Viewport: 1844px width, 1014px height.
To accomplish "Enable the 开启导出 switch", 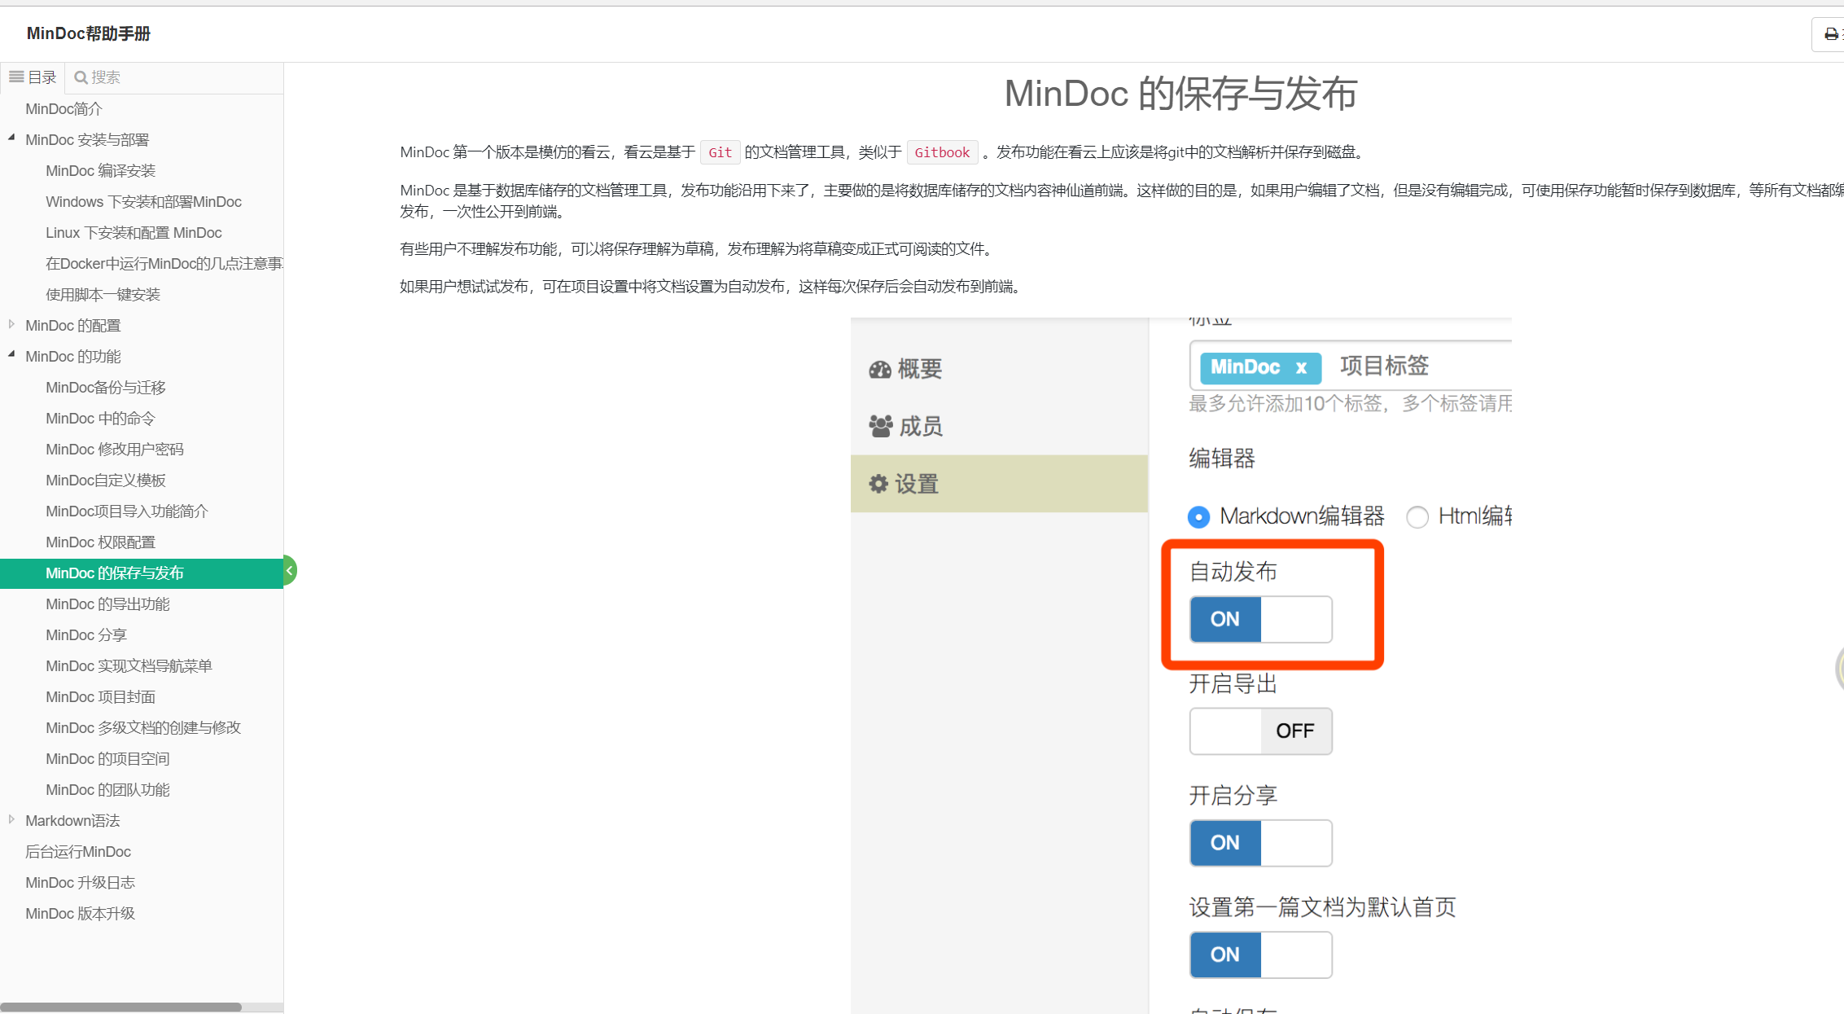I will coord(1260,731).
